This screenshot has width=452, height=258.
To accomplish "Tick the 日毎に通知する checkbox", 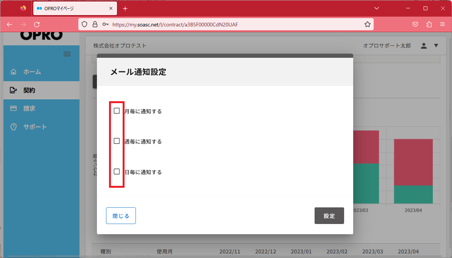I will 117,171.
